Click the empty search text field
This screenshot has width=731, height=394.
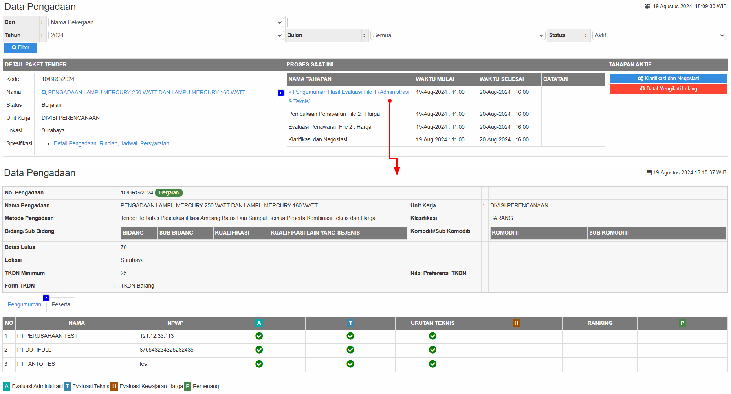click(x=506, y=23)
